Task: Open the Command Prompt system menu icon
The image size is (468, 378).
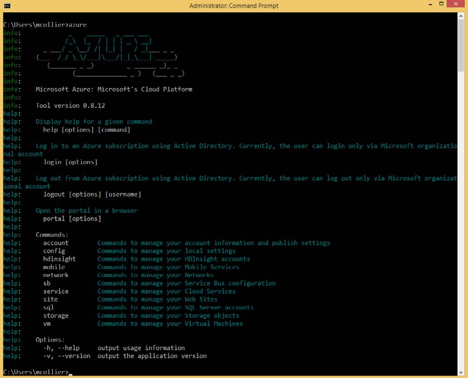Action: click(x=6, y=6)
